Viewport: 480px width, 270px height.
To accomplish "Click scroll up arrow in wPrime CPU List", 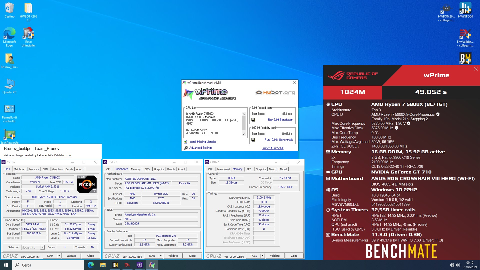I will 243,114.
